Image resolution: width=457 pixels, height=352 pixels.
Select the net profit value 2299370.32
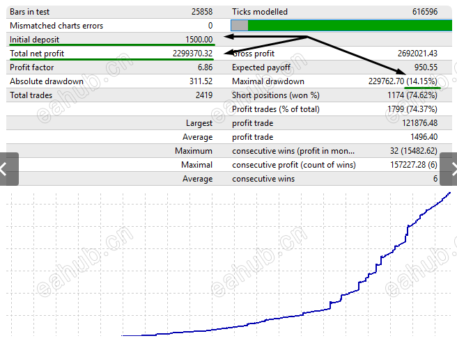coord(192,54)
